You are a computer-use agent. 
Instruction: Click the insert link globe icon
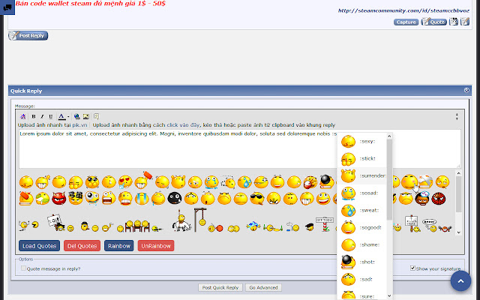(x=76, y=116)
